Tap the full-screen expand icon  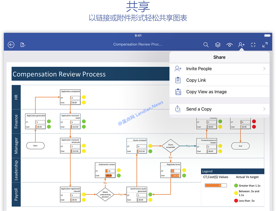265,45
